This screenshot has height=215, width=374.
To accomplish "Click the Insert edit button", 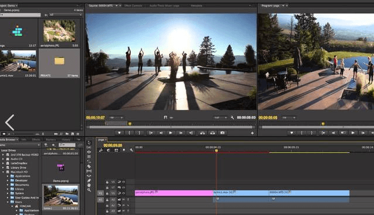I will pos(202,133).
